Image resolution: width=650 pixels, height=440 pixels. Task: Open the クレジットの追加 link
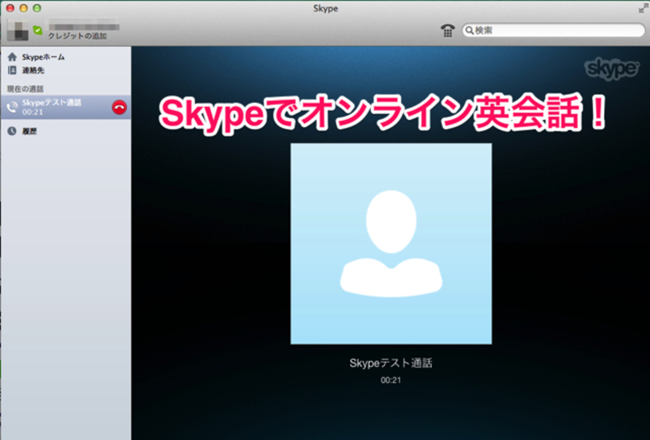coord(77,36)
